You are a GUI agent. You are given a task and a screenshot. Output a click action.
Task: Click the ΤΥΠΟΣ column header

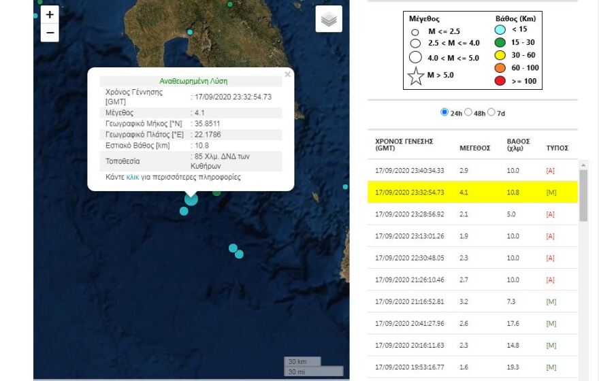pyautogui.click(x=557, y=148)
